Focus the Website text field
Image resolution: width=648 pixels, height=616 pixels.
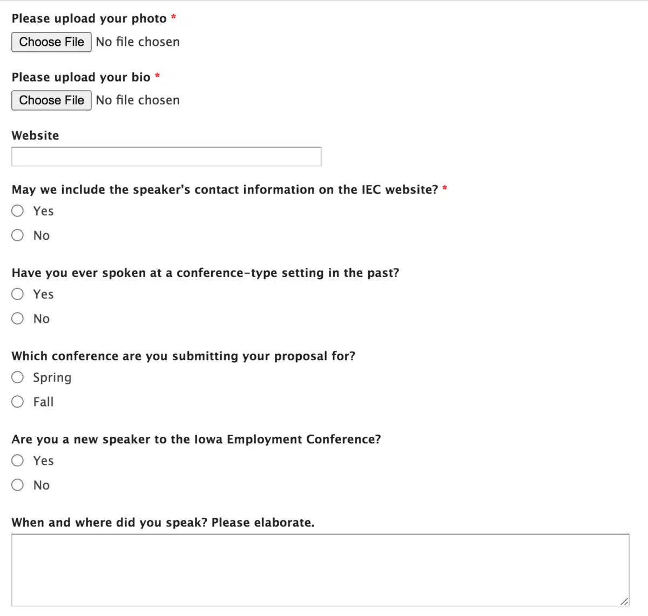point(166,157)
